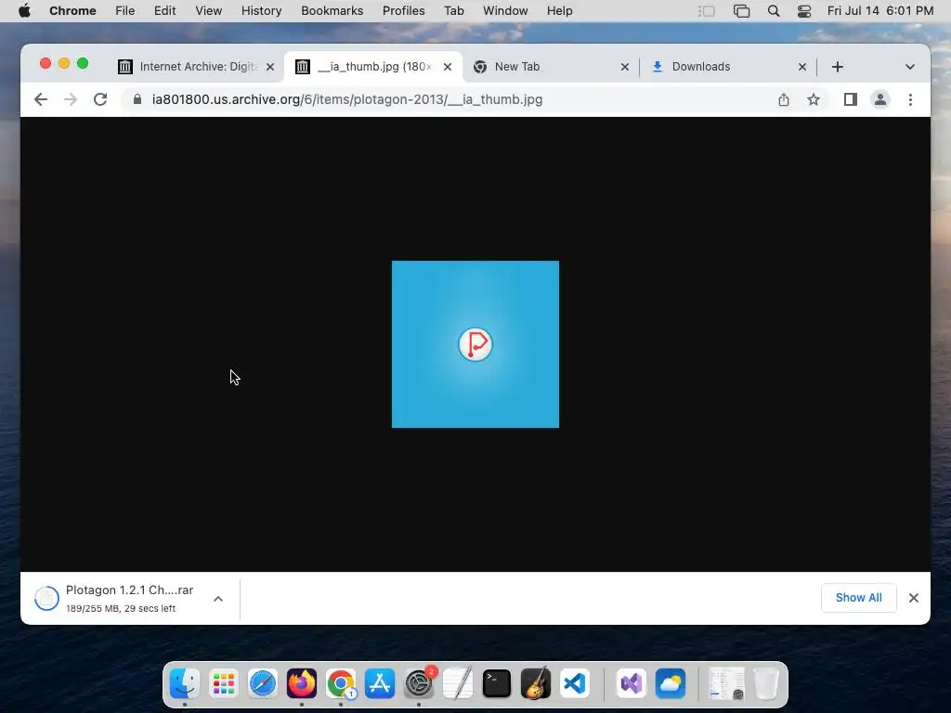Open the File menu

pyautogui.click(x=125, y=11)
